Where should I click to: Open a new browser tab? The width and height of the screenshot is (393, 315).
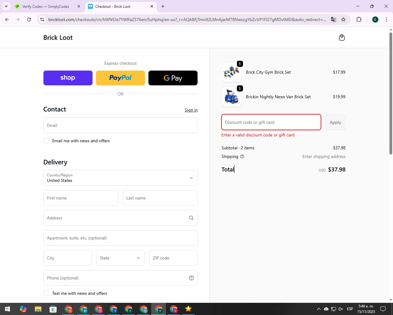[x=163, y=6]
